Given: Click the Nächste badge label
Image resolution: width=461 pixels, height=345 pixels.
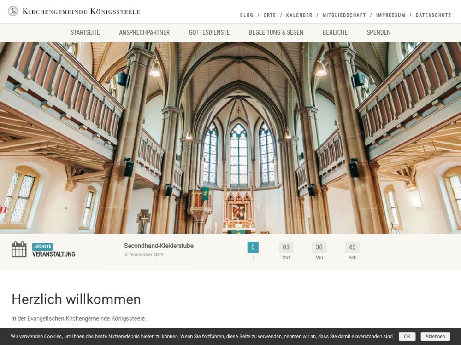Looking at the screenshot, I should pyautogui.click(x=42, y=247).
